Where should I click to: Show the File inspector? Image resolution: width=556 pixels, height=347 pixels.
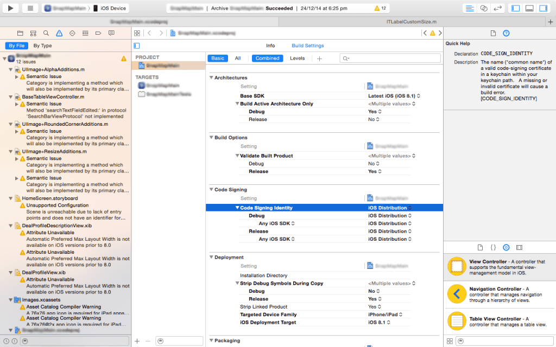[493, 33]
